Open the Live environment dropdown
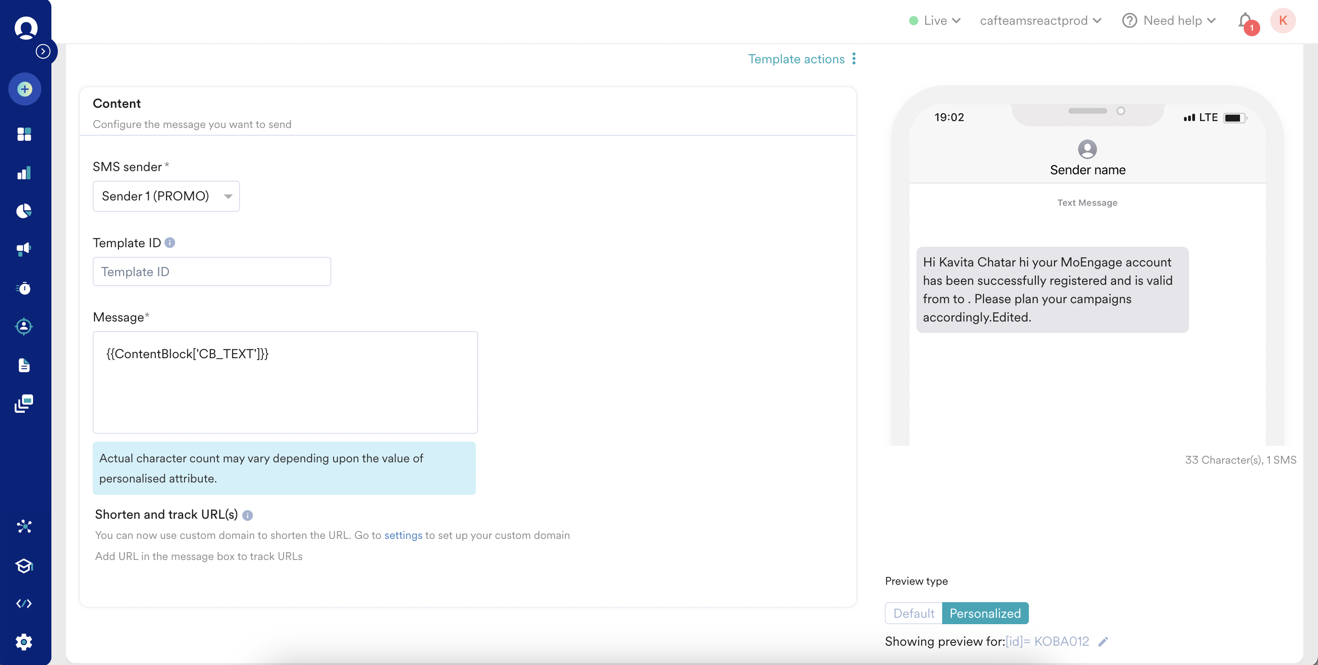The height and width of the screenshot is (665, 1318). click(x=935, y=21)
